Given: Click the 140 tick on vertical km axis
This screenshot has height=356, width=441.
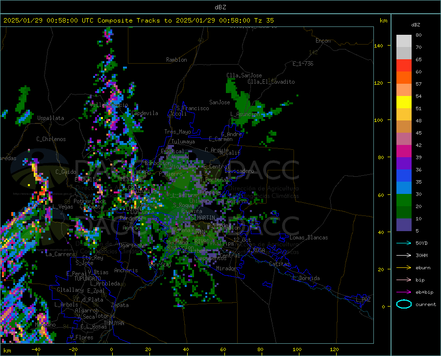Looking at the screenshot, I should click(x=378, y=46).
